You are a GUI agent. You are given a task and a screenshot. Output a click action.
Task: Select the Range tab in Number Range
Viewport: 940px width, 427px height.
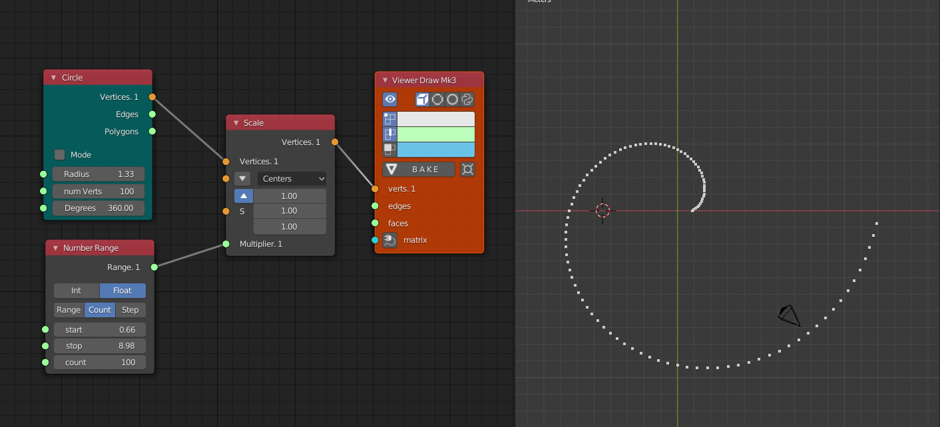pos(69,310)
